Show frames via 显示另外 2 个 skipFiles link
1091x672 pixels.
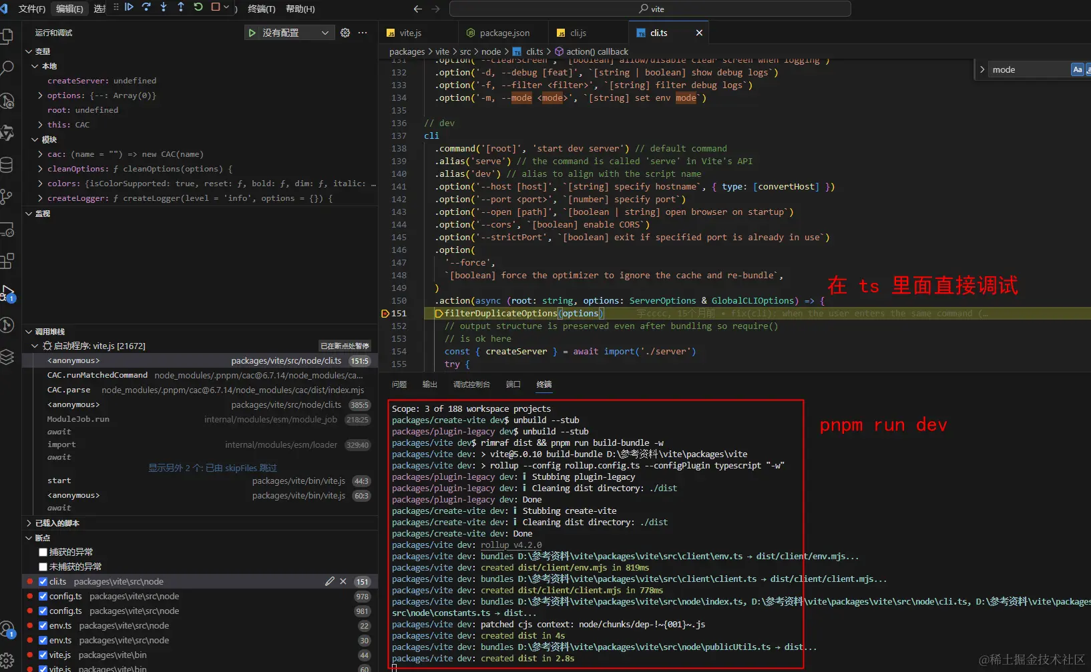[212, 468]
